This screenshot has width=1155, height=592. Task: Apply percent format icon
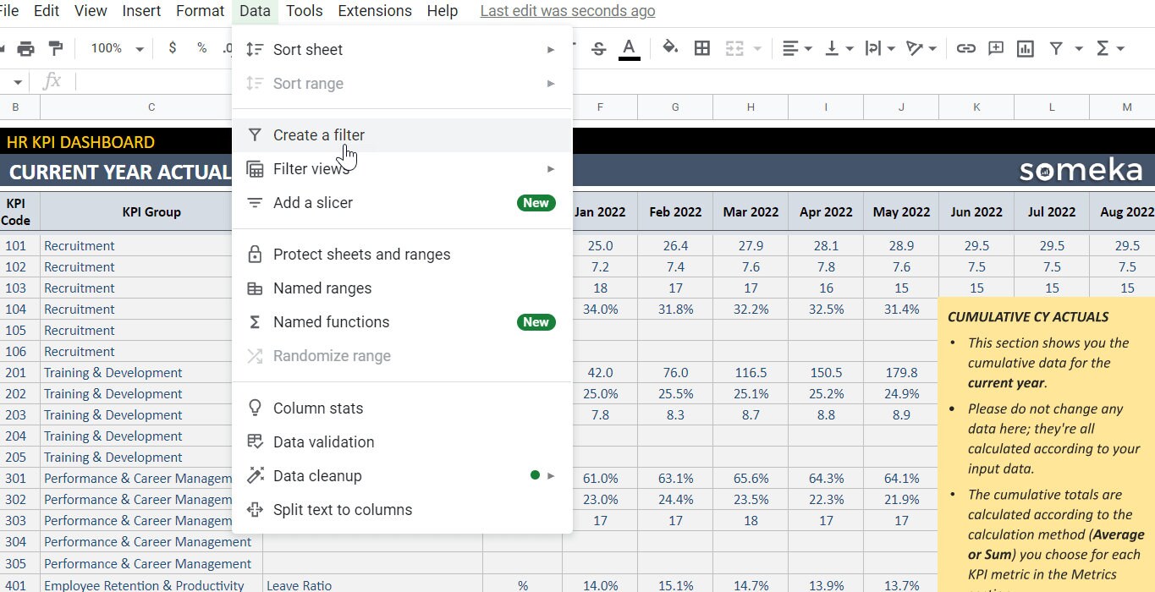[x=201, y=48]
